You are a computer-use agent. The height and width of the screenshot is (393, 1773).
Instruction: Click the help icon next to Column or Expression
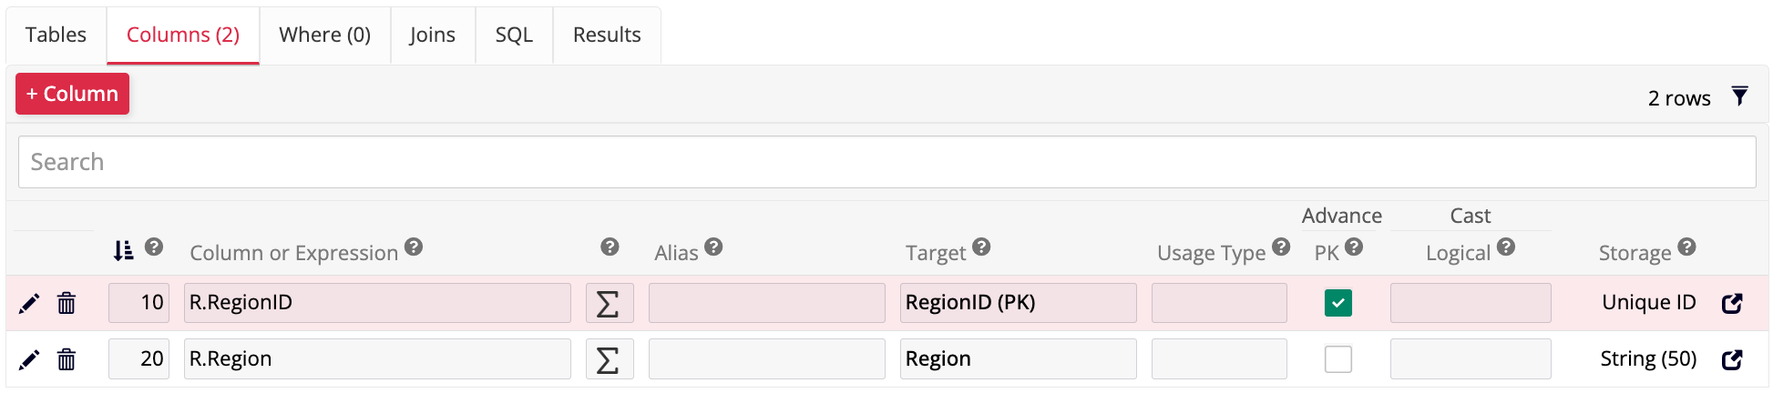click(414, 247)
